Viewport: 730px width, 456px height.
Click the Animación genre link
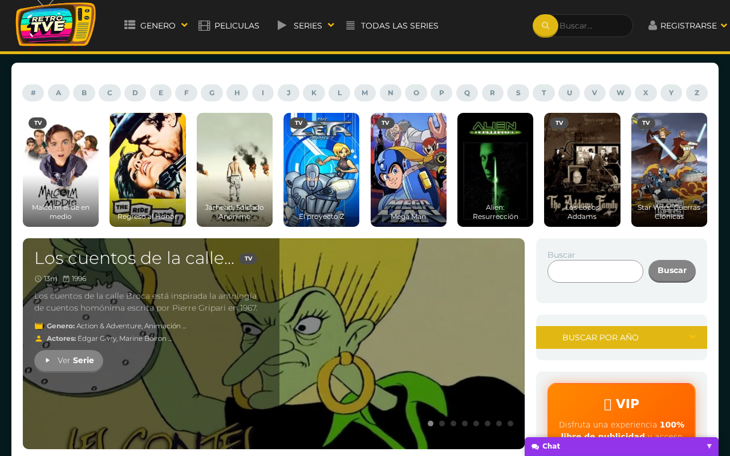click(x=162, y=326)
